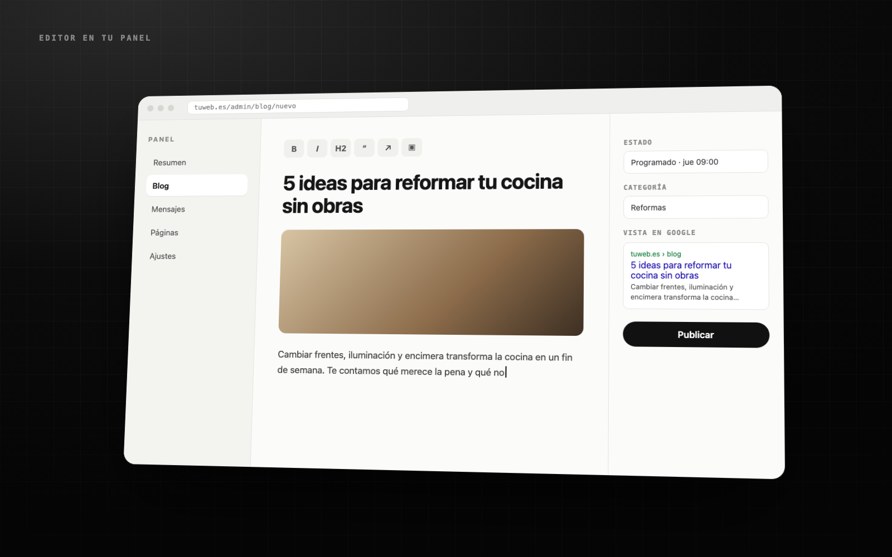
Task: Click the blue Google preview title link
Action: 681,270
